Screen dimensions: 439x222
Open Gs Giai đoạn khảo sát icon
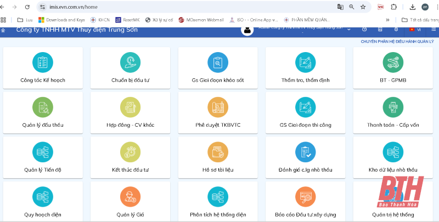218,62
